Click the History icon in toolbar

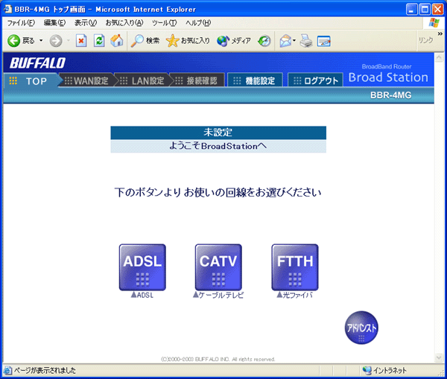coord(264,41)
